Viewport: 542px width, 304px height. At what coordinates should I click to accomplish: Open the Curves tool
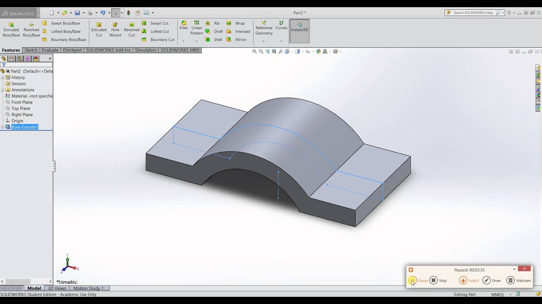click(x=281, y=25)
